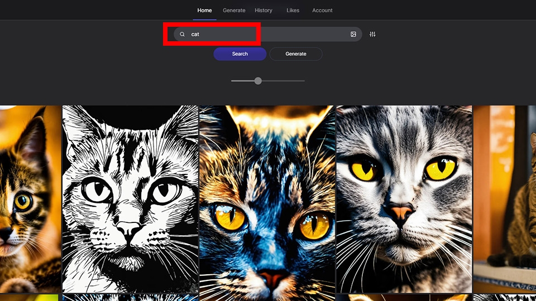Click the purple Search button
This screenshot has height=301, width=536.
[x=240, y=54]
